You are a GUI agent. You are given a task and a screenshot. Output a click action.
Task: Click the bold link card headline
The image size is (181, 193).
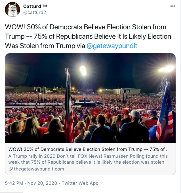(89, 150)
